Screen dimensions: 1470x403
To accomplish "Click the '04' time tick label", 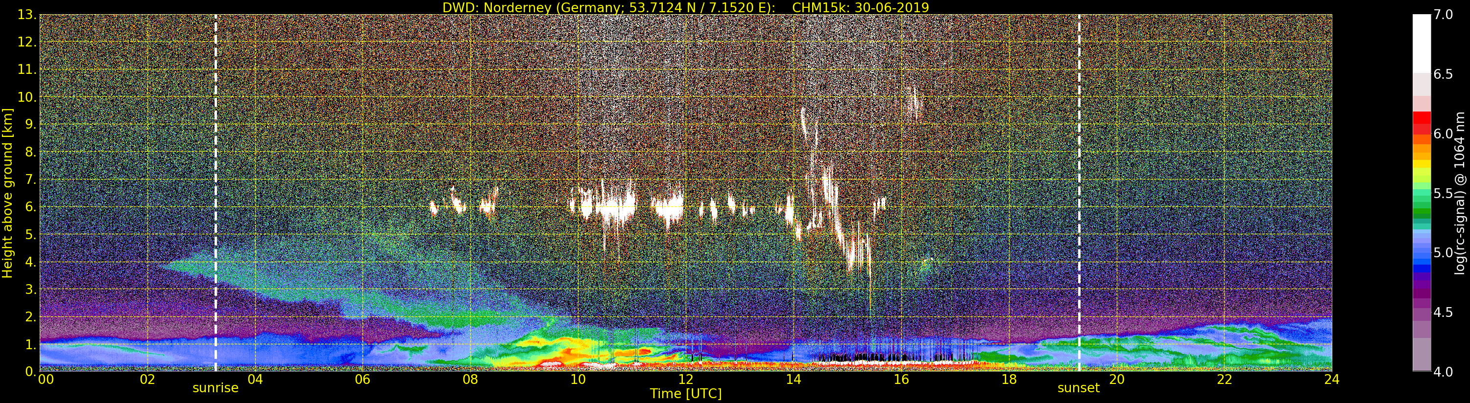I will pos(255,380).
